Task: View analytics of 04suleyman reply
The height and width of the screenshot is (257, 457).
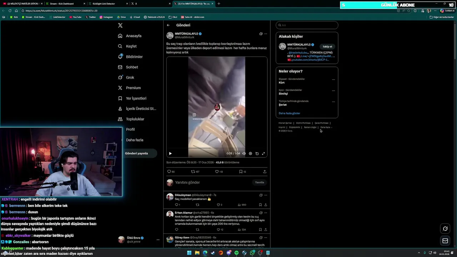Action: click(242, 205)
